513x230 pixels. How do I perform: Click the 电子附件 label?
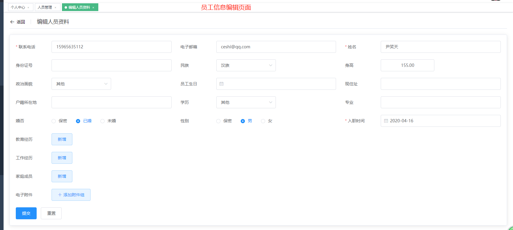tap(24, 195)
